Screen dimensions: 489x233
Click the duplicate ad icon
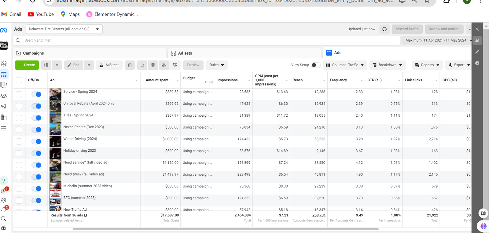tap(46, 65)
